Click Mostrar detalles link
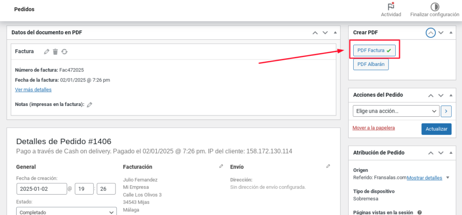The image size is (462, 215). pos(425,178)
